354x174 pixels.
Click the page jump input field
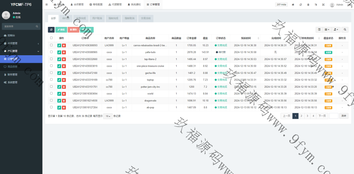(334, 116)
